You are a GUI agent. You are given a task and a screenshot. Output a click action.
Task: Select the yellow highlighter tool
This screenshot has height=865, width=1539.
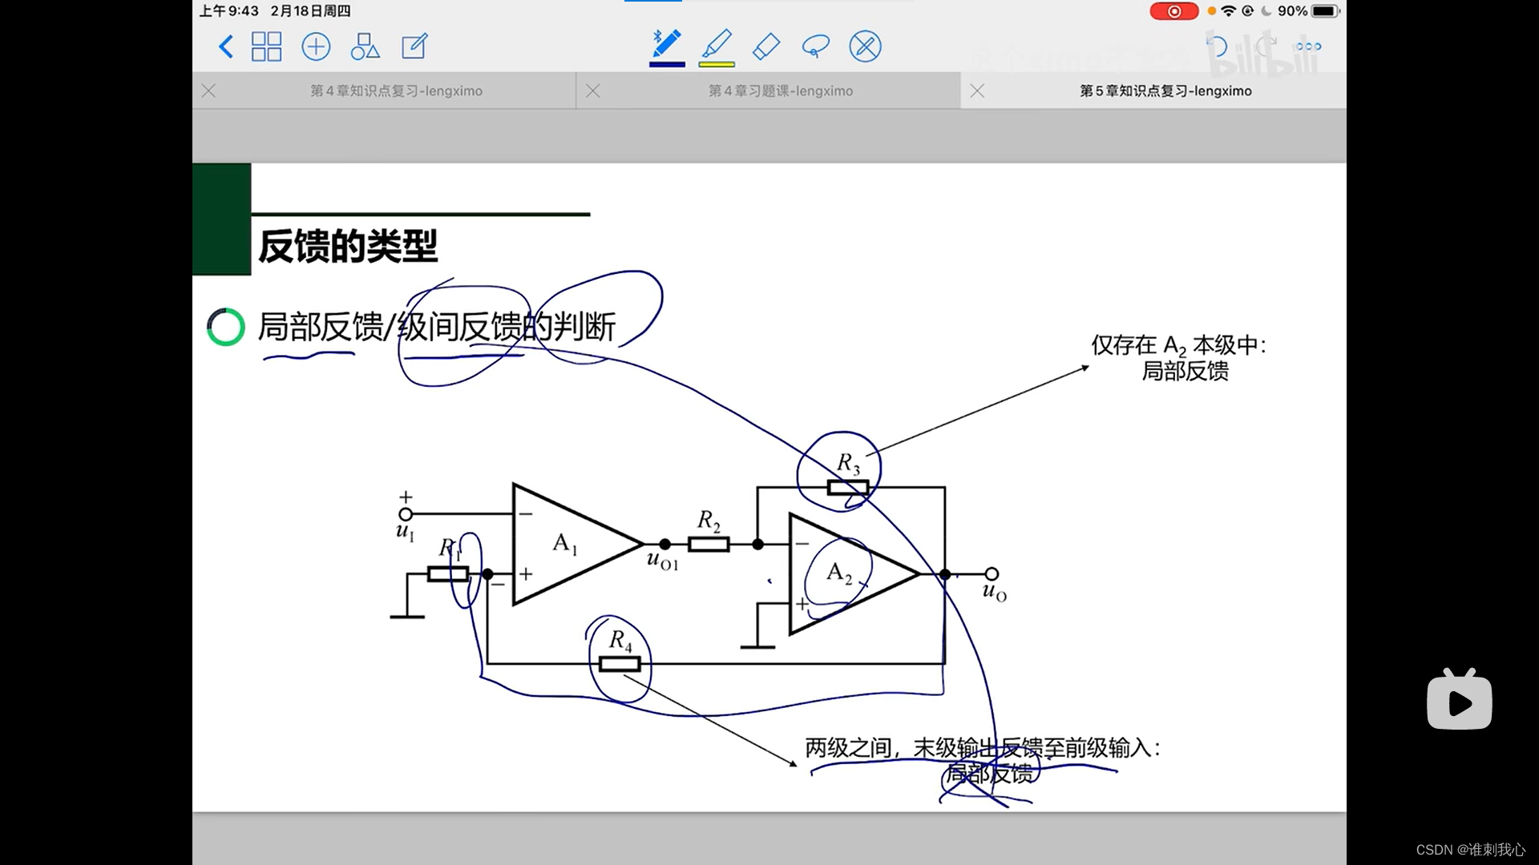pos(717,44)
